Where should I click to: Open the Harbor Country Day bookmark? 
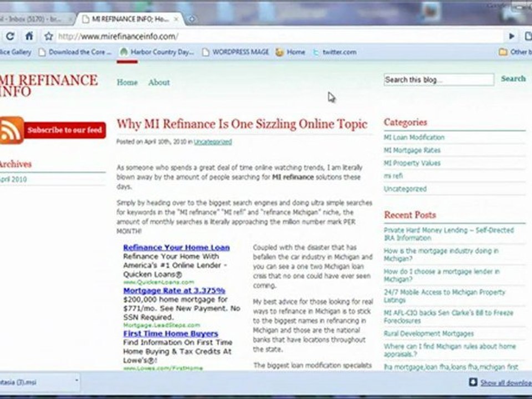157,52
